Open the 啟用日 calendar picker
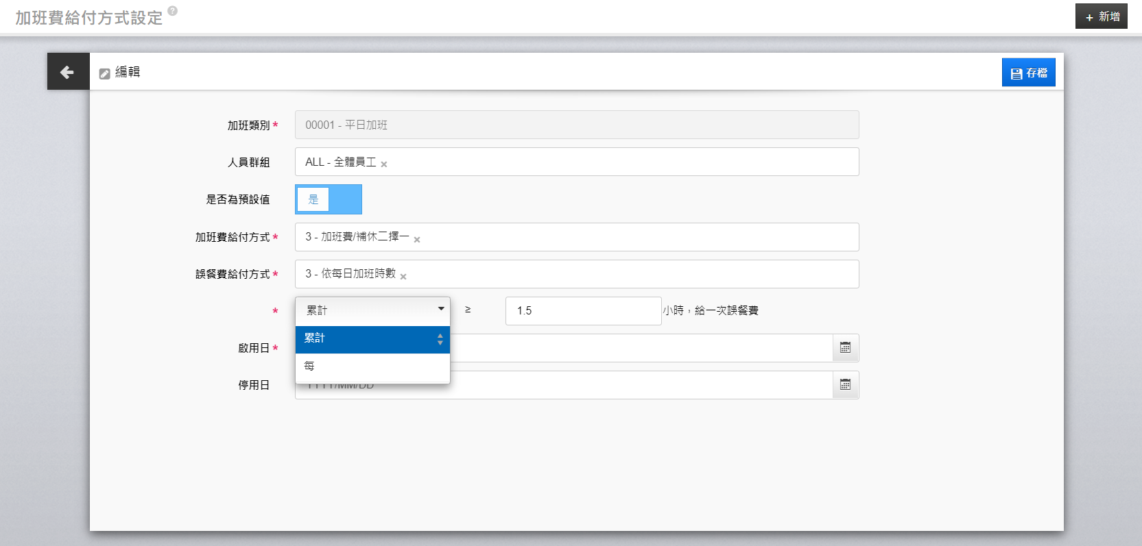1142x546 pixels. tap(845, 348)
